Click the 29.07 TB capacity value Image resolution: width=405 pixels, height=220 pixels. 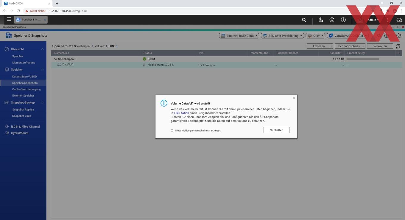(338, 59)
